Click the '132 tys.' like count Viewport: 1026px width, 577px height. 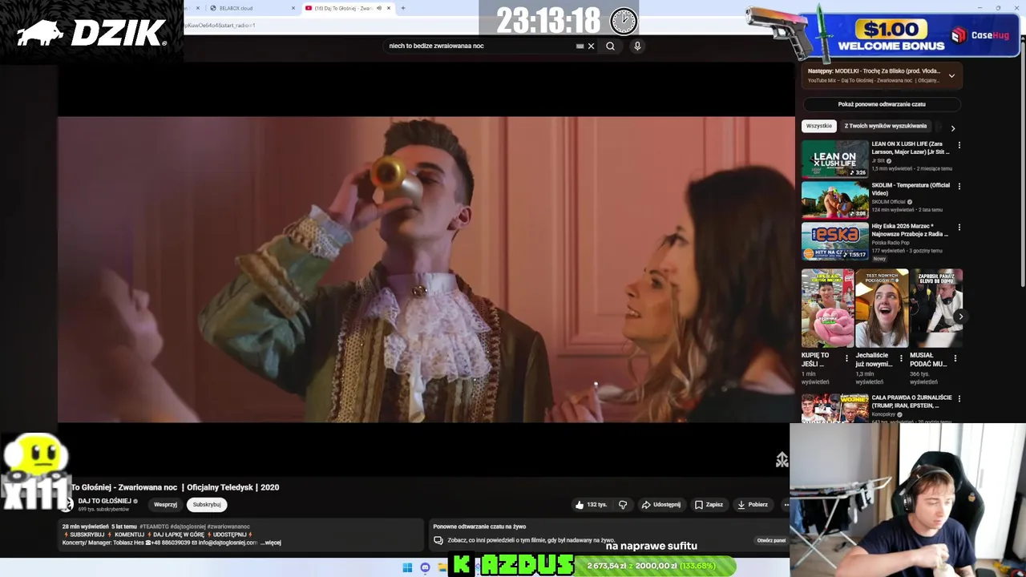596,505
